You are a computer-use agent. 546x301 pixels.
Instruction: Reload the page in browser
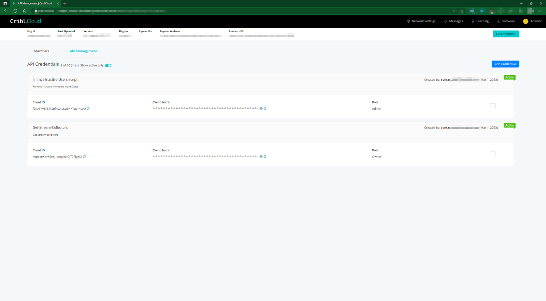pyautogui.click(x=15, y=11)
